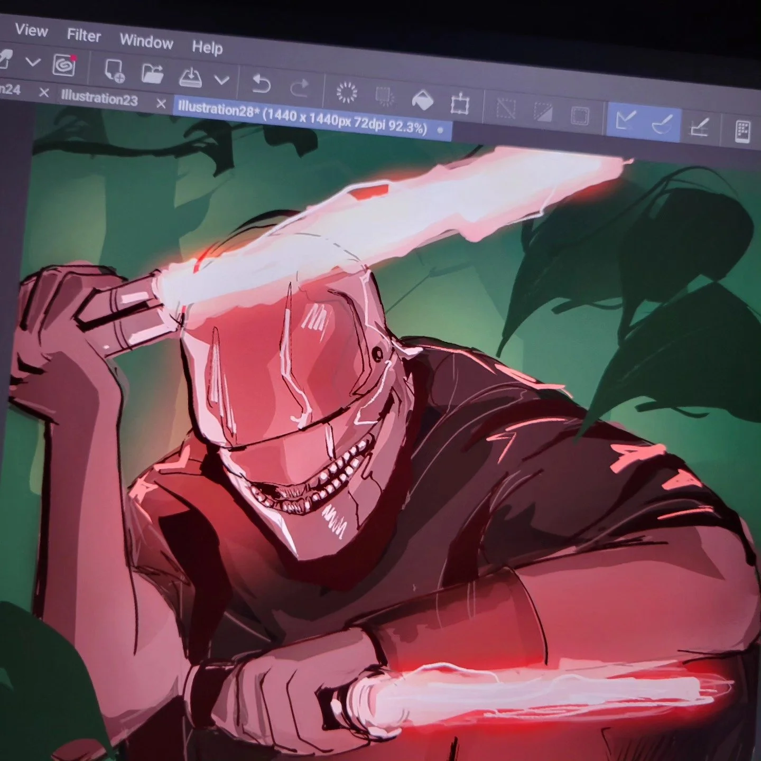Click the Invert selected area icon
This screenshot has height=761, width=761.
coord(543,113)
